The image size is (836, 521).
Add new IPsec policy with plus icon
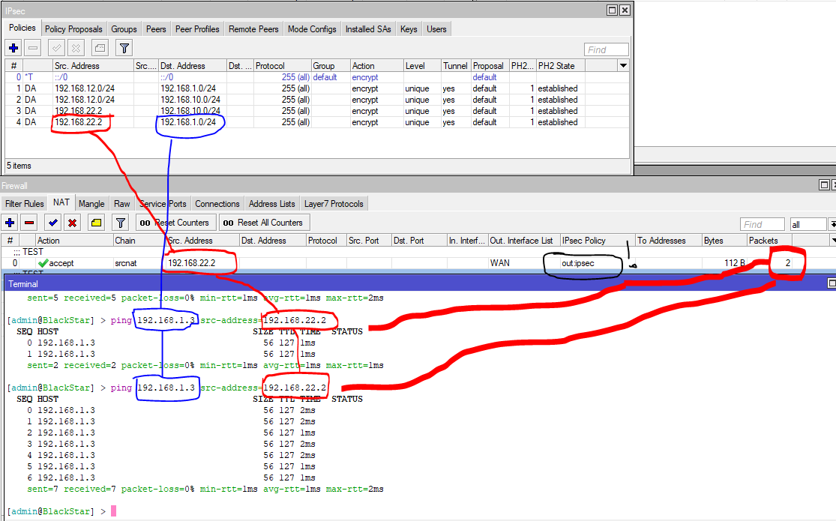(x=13, y=48)
